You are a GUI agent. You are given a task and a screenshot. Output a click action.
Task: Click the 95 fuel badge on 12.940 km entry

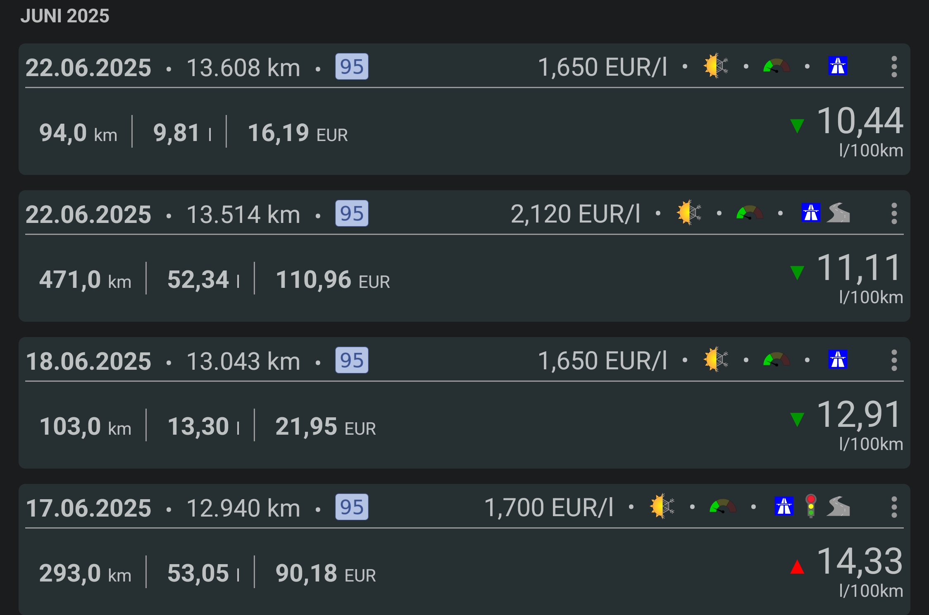(352, 507)
